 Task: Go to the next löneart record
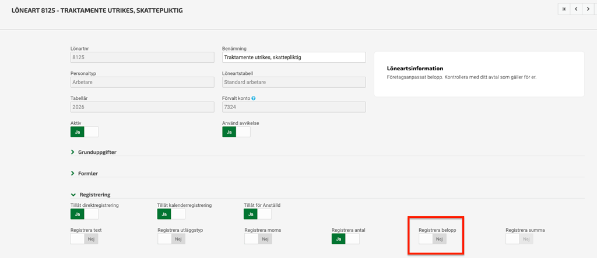[588, 9]
